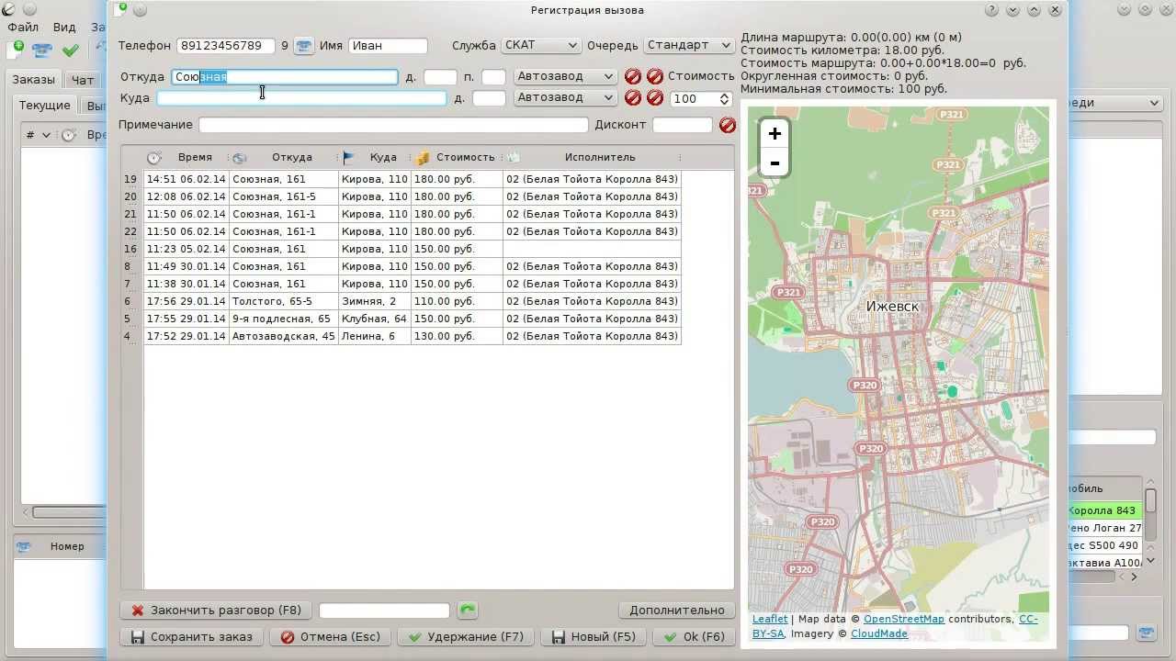
Task: Switch to the Чат tab
Action: tap(83, 80)
